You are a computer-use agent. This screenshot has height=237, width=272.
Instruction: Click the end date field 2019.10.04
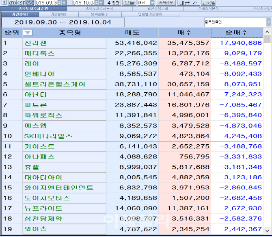83,3
